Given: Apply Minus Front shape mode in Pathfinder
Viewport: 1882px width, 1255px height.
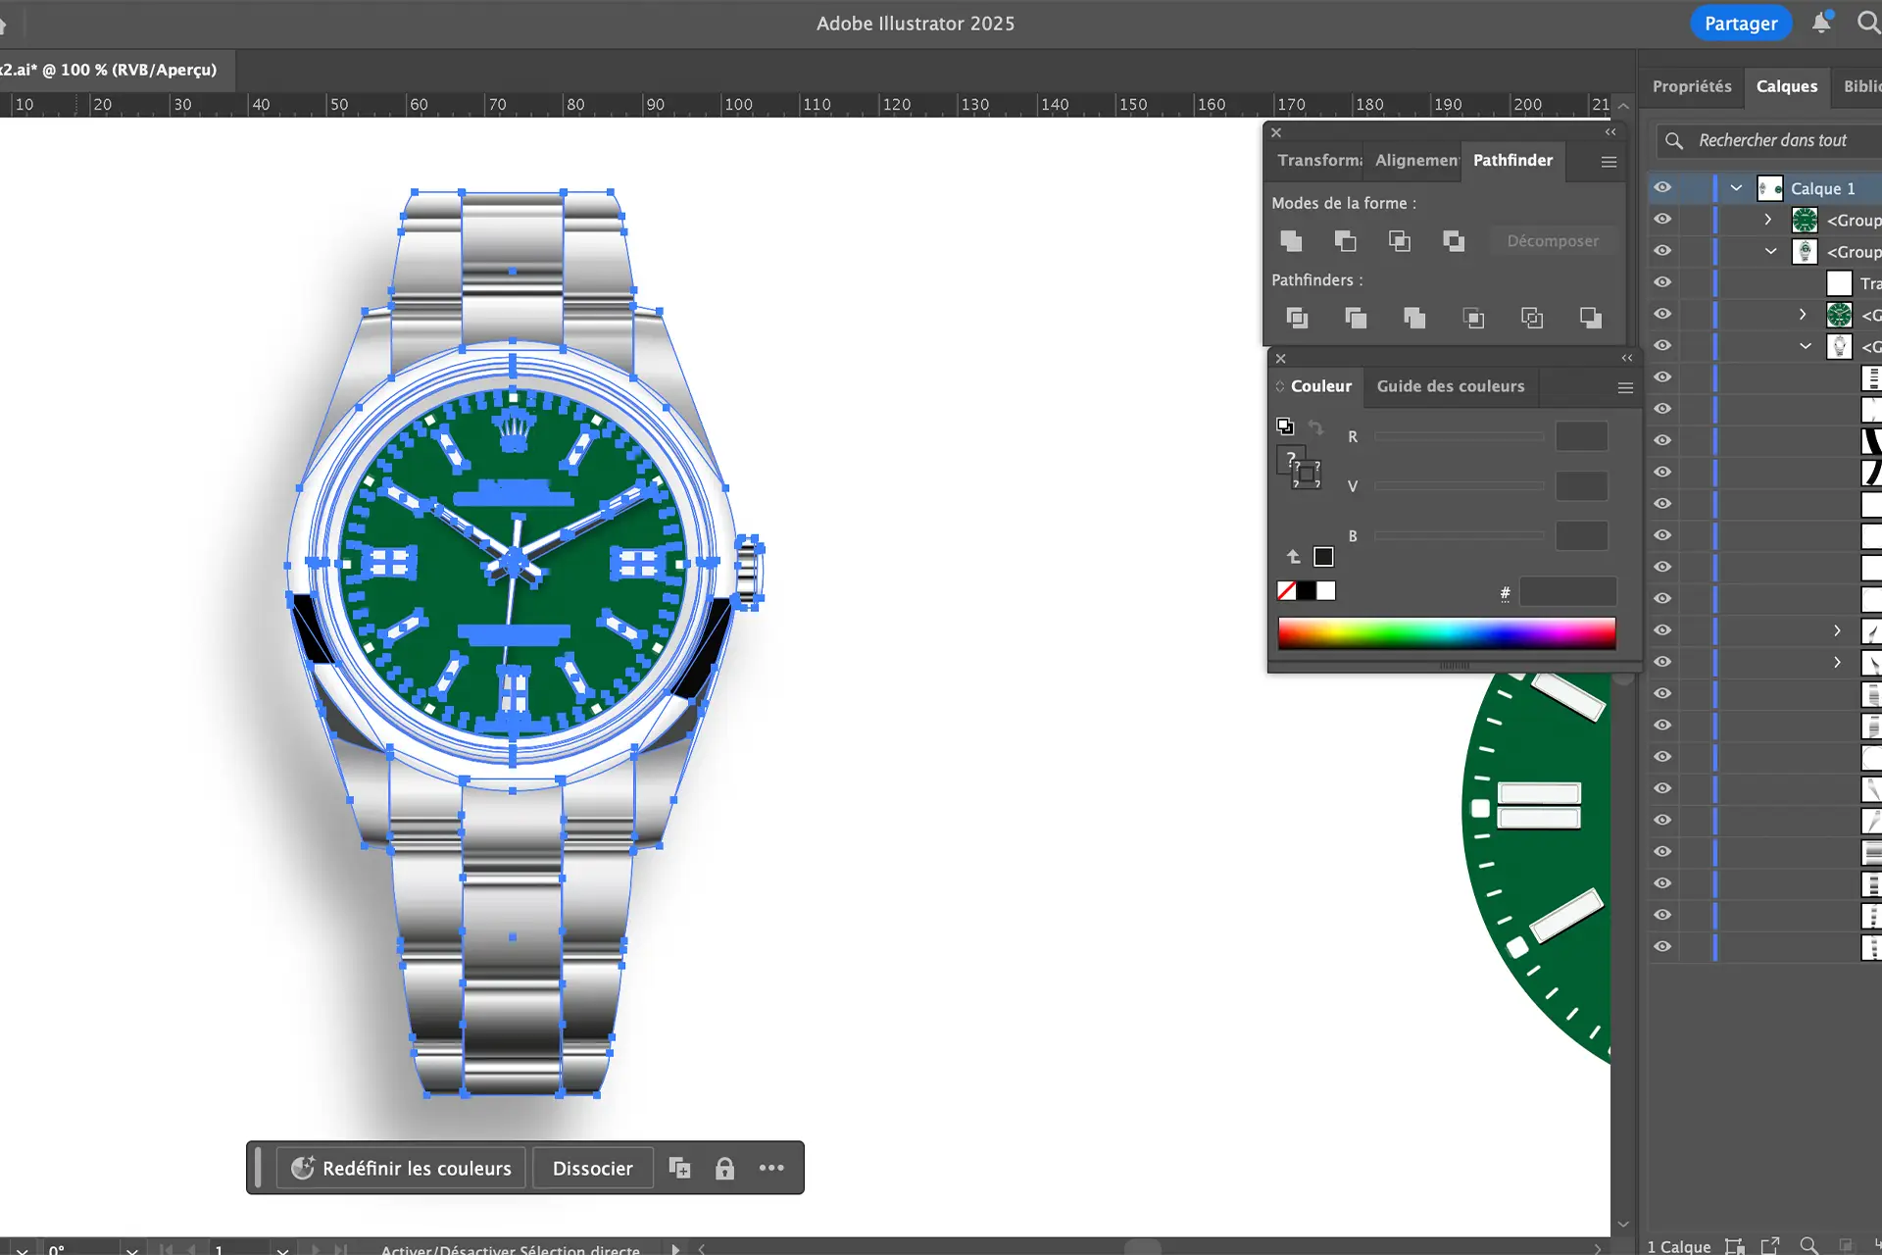Looking at the screenshot, I should (x=1345, y=240).
